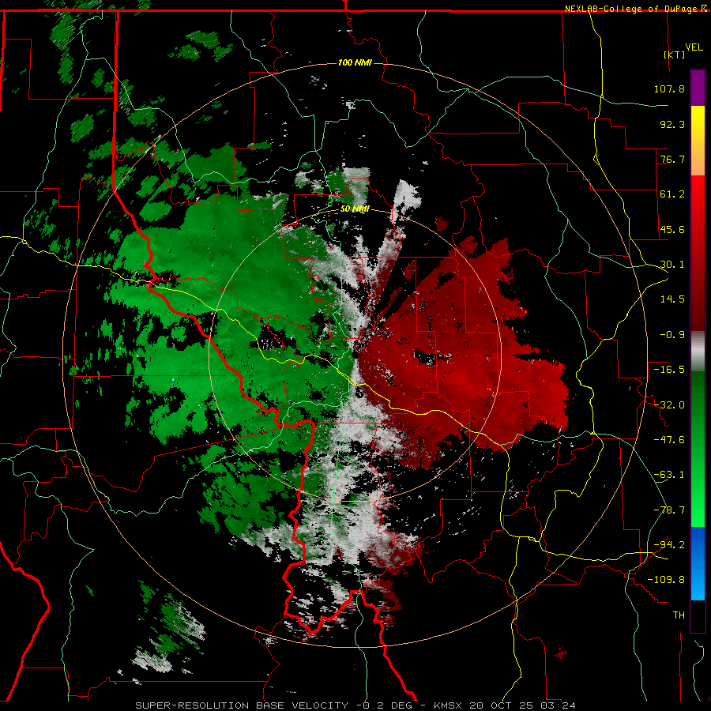Select the 107.8 value on velocity scale
The width and height of the screenshot is (711, 711).
[x=669, y=88]
